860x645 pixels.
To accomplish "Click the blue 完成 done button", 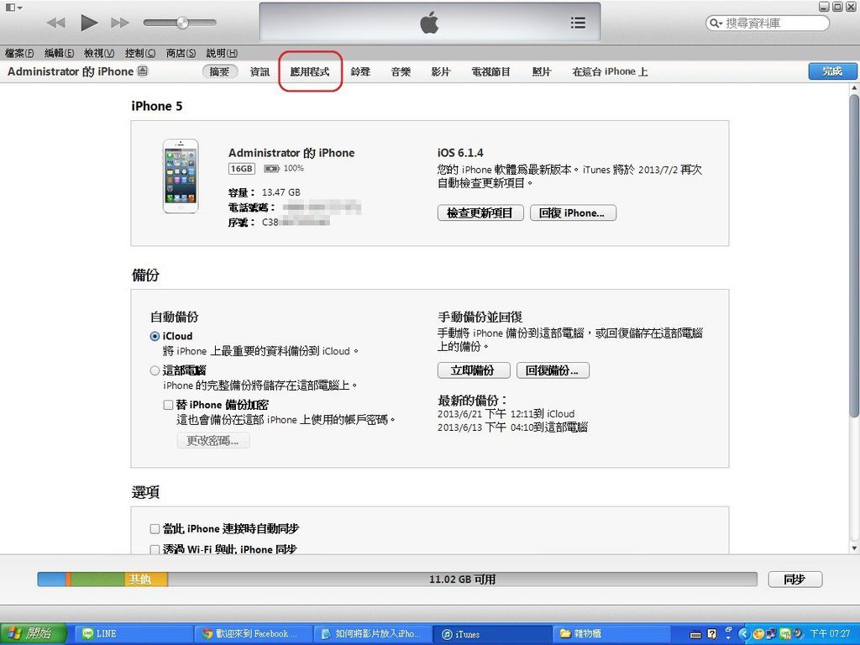I will pos(832,71).
